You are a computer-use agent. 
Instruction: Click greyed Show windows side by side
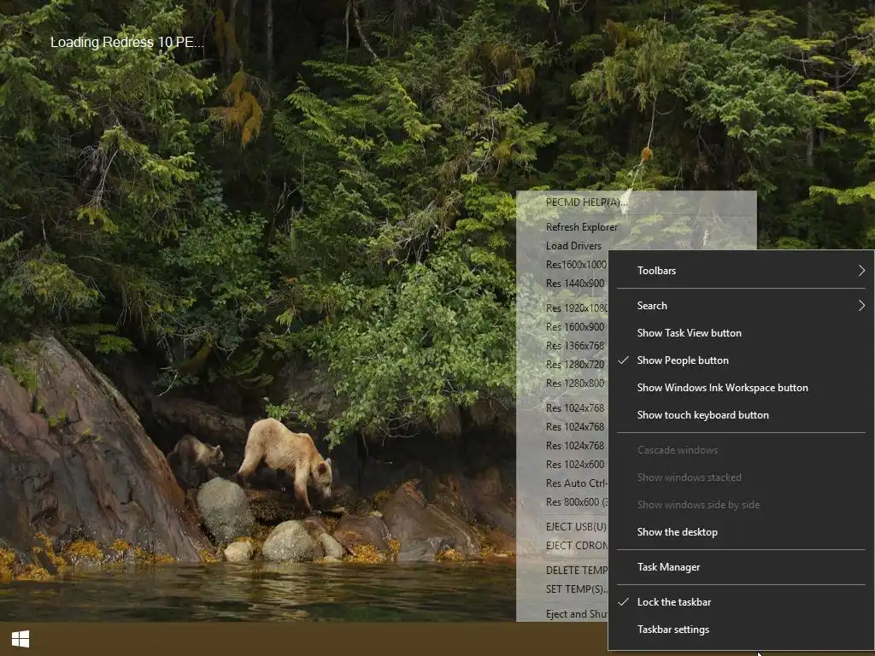point(741,505)
